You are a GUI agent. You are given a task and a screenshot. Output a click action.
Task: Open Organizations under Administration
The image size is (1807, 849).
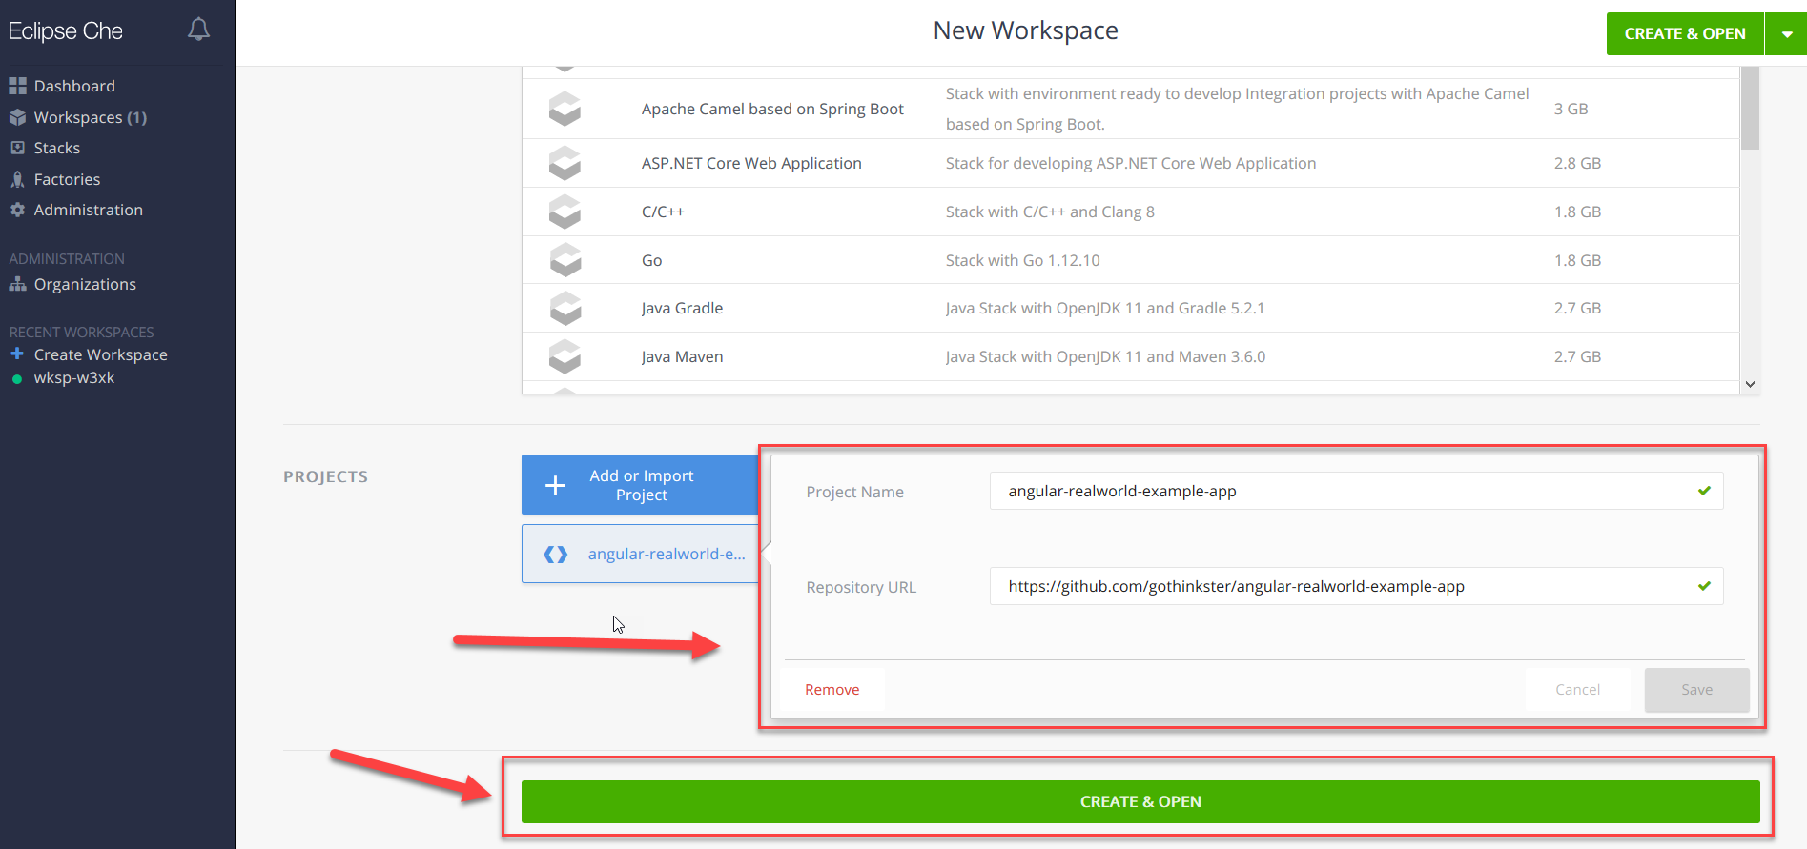(85, 284)
